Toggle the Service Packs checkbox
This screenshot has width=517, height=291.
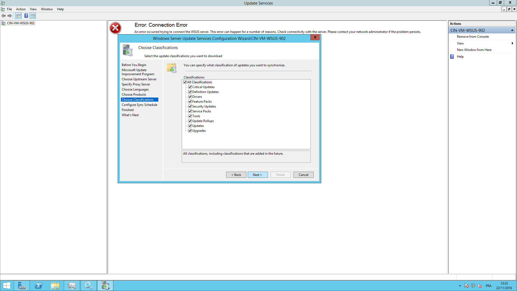point(190,111)
